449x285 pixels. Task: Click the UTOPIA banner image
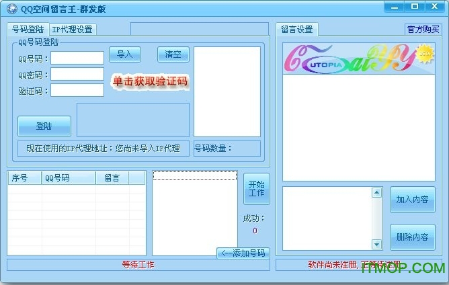(x=359, y=58)
